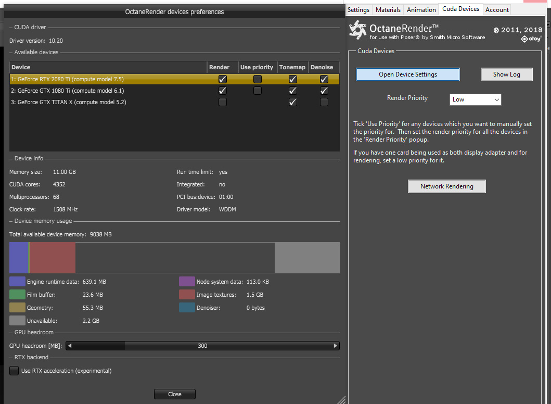Click the Geometry color swatch
The width and height of the screenshot is (551, 404).
tap(17, 308)
